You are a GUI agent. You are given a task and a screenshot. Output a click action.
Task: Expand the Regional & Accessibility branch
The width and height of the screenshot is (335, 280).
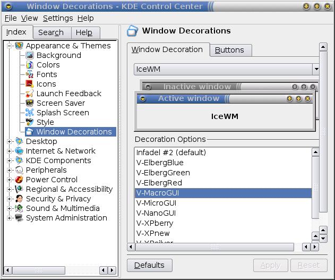coord(9,189)
